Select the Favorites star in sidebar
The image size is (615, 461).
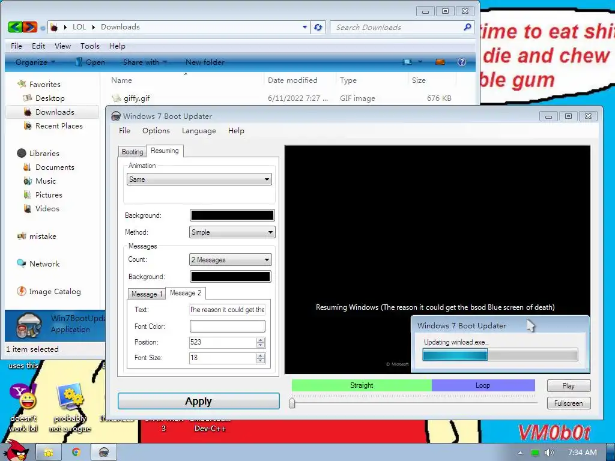click(22, 84)
